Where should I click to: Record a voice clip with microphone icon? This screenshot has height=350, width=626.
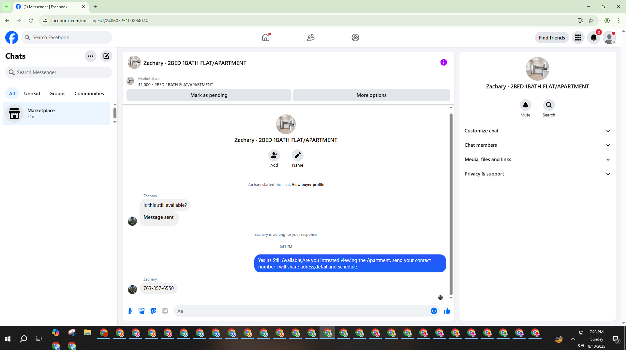pyautogui.click(x=130, y=311)
